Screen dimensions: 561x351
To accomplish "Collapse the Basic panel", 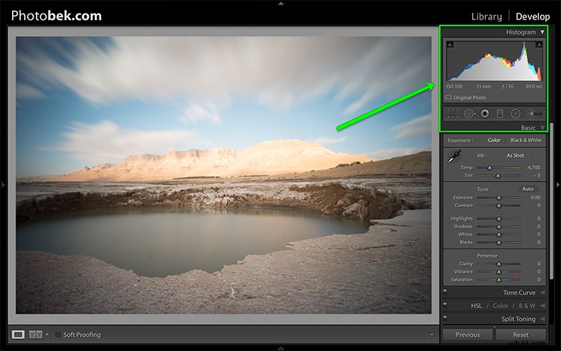I will [x=542, y=128].
